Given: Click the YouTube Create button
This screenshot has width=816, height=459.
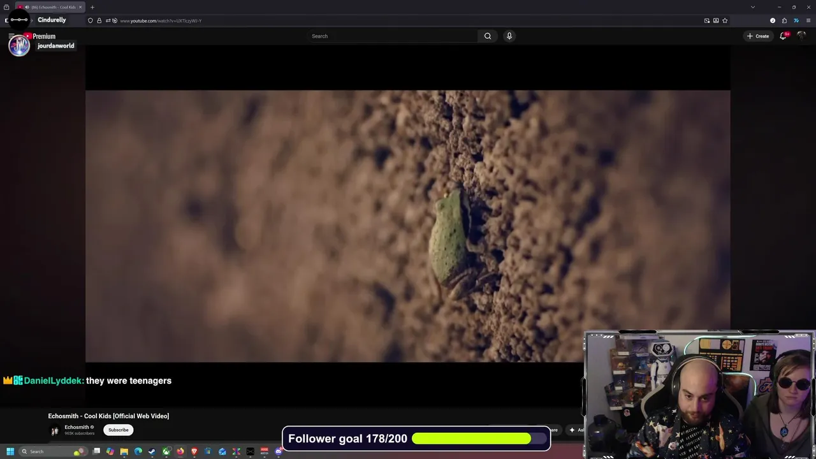Looking at the screenshot, I should [758, 36].
